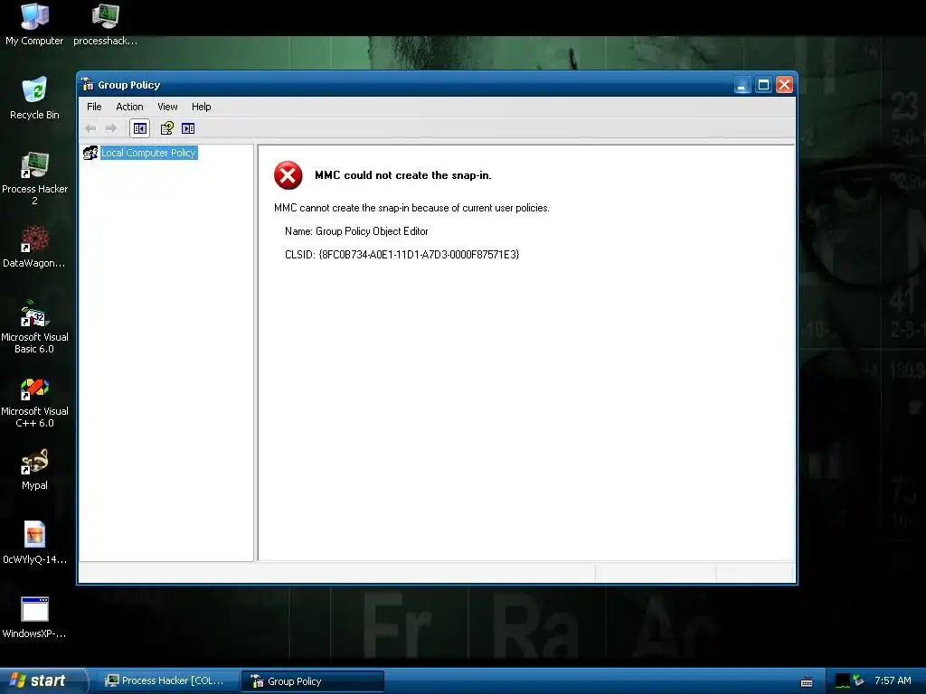Click the Help toolbar icon with question mark

pyautogui.click(x=167, y=128)
